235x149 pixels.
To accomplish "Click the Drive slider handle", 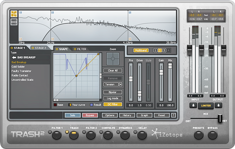I will click(x=140, y=93).
